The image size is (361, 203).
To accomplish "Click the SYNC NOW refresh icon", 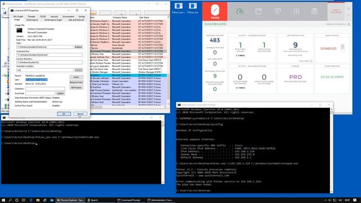I will [311, 61].
